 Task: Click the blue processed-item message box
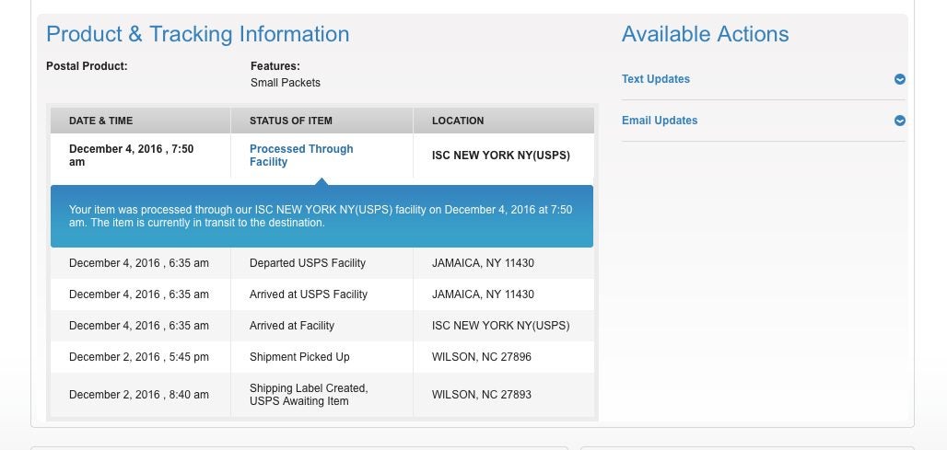coord(322,216)
